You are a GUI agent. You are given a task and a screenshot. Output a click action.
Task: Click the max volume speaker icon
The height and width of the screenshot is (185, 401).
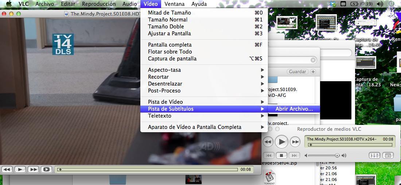(344, 156)
